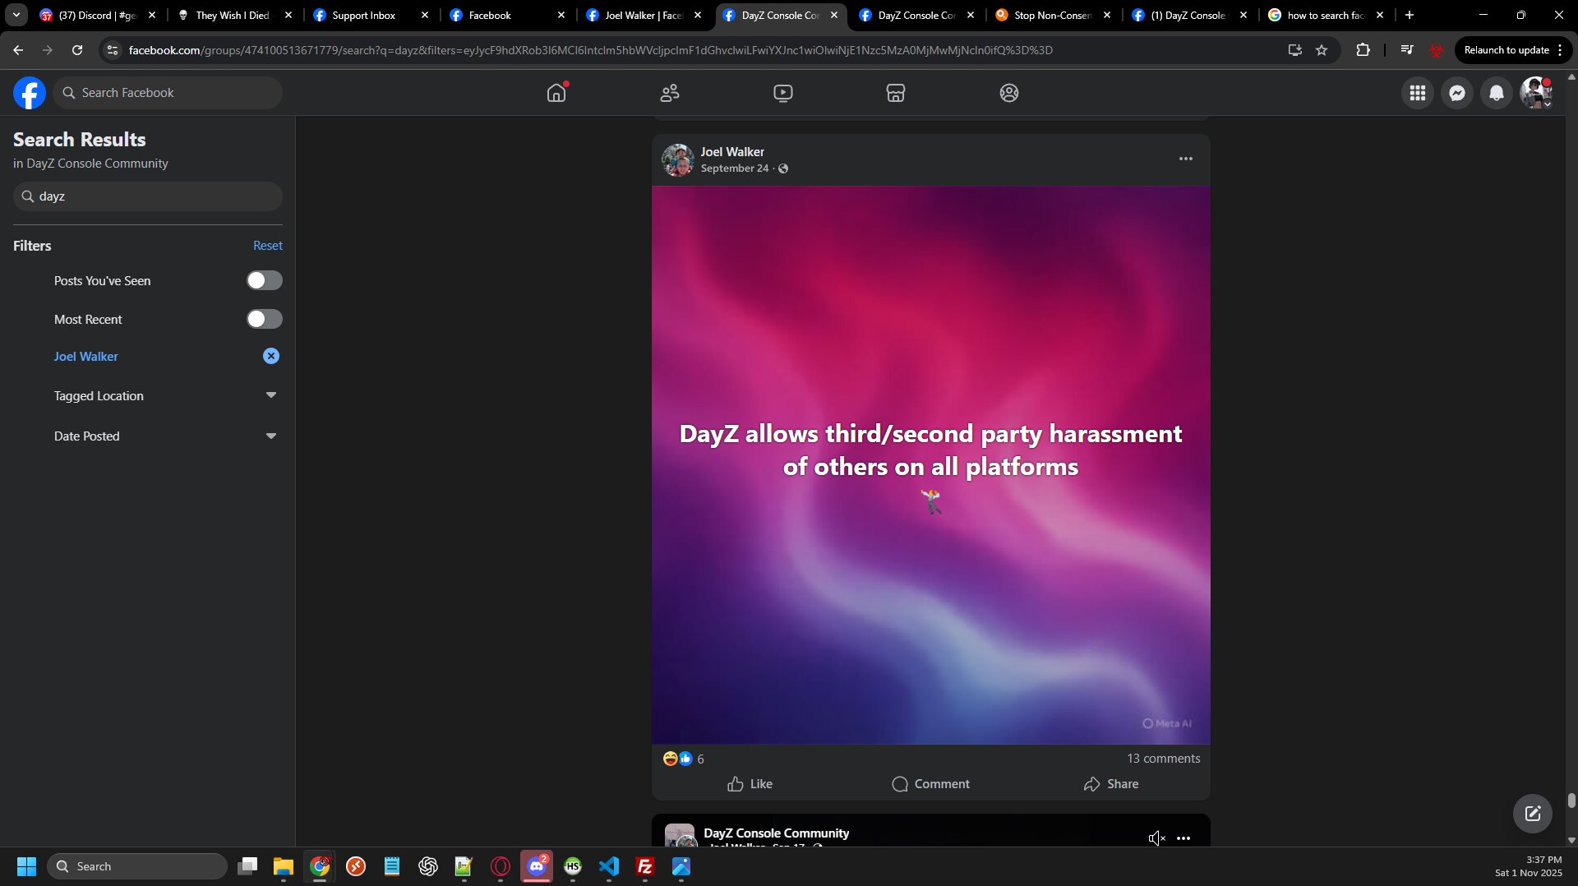This screenshot has height=886, width=1578.
Task: Open the Groups icon in top navigation
Action: (x=1009, y=93)
